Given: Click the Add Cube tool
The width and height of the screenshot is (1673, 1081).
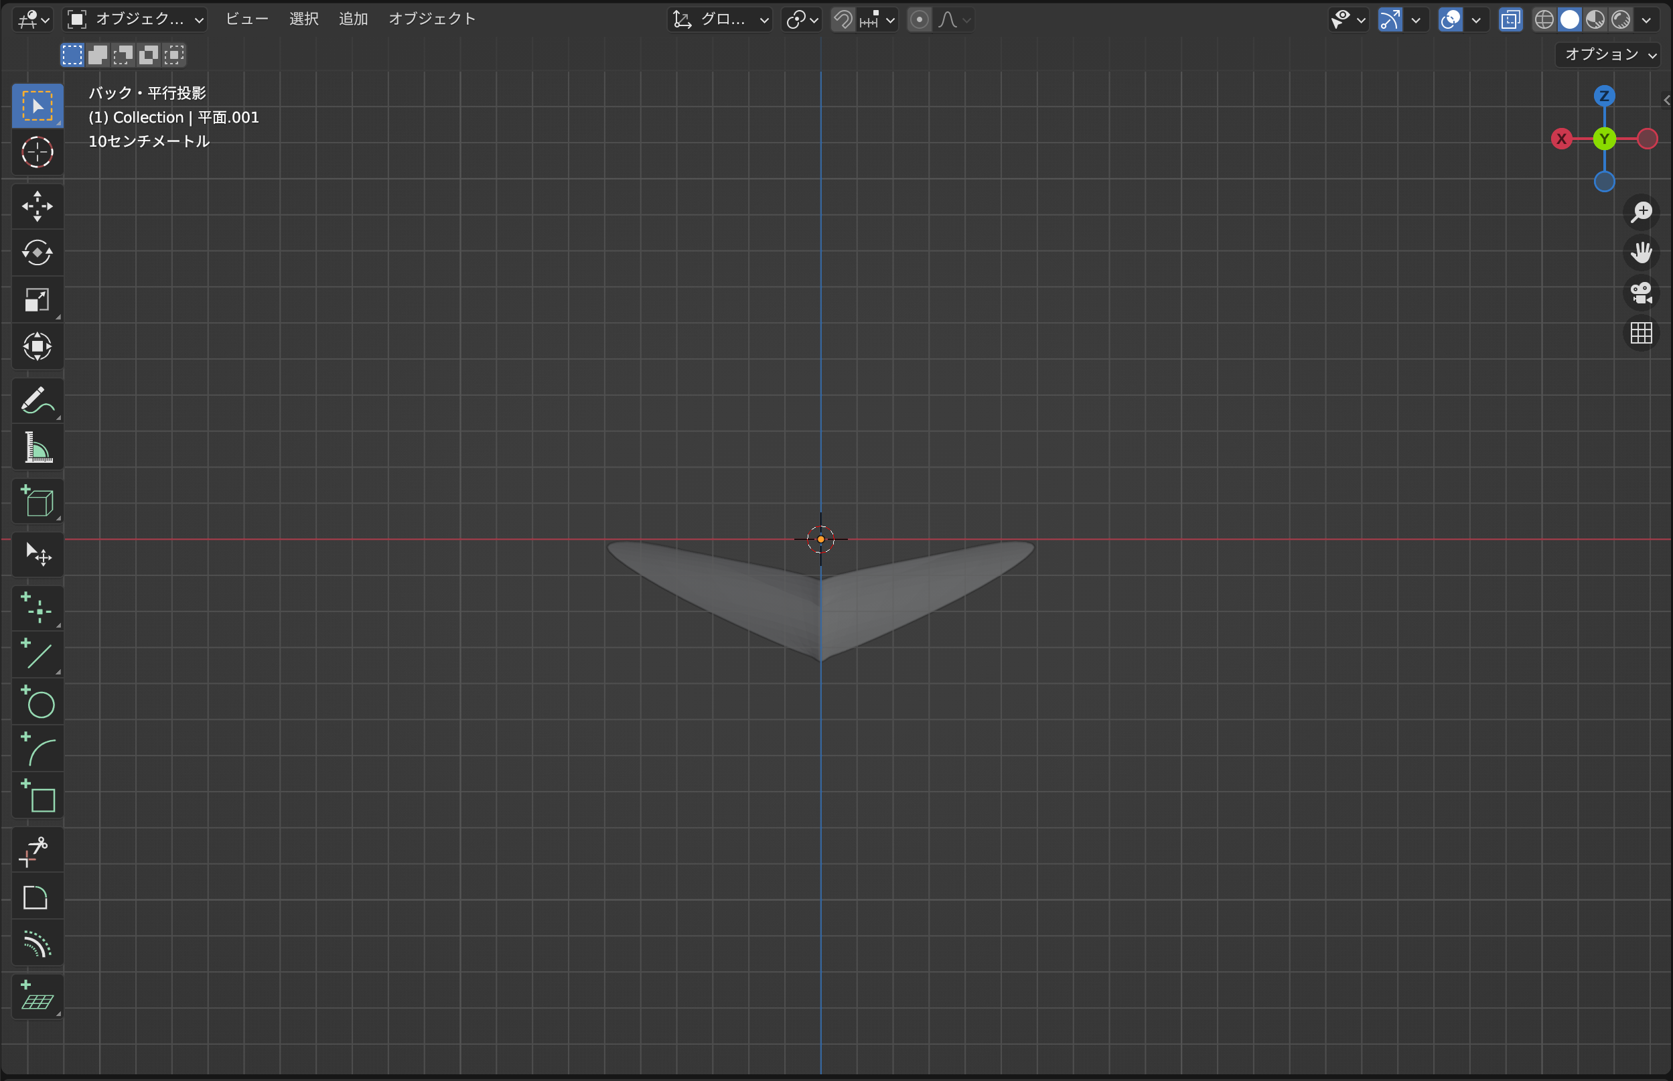Looking at the screenshot, I should pos(38,501).
